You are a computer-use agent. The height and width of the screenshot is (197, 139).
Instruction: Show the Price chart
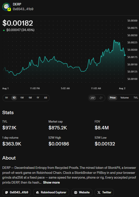pyautogui.click(x=113, y=98)
